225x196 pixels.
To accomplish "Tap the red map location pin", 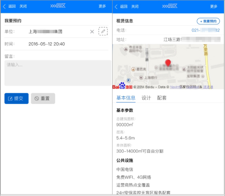I will [x=168, y=63].
